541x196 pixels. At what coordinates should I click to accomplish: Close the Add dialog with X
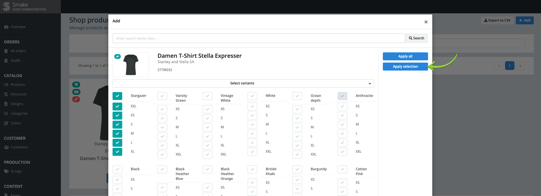[426, 22]
